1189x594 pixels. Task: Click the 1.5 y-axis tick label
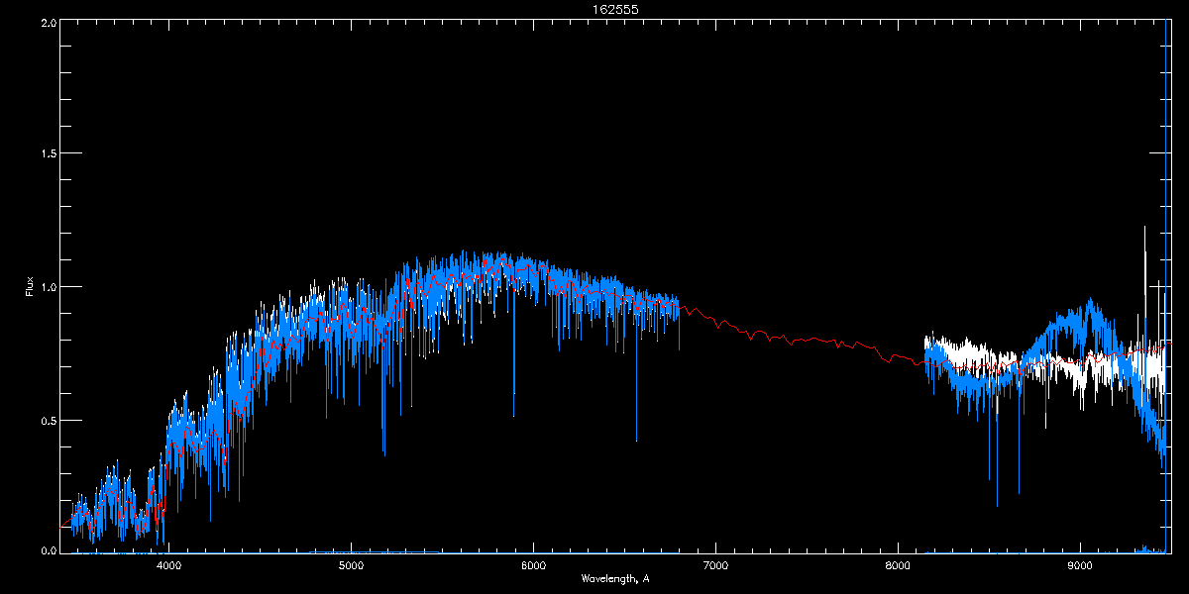click(x=48, y=153)
